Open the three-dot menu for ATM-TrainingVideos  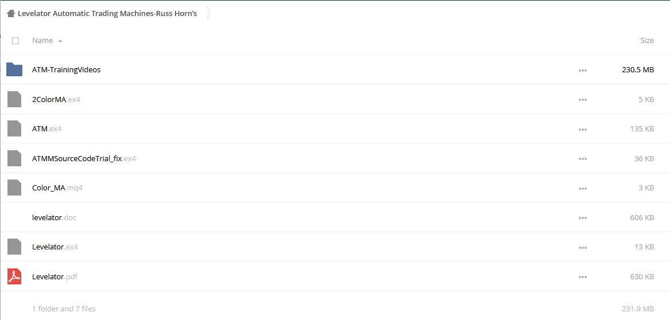[x=582, y=70]
